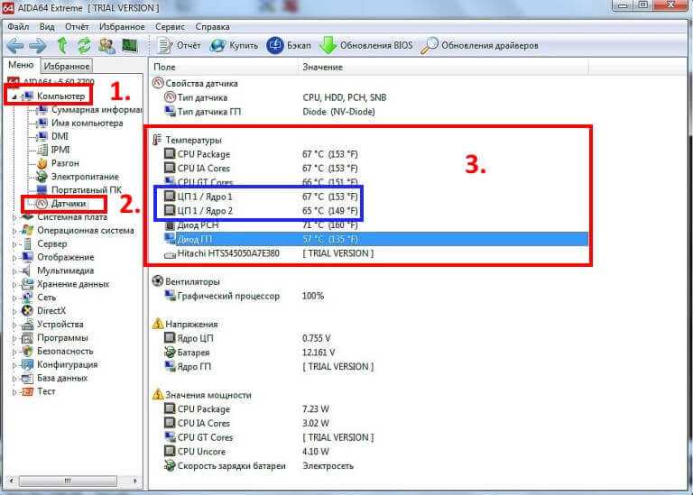Expand the DirectX tree node
Image resolution: width=693 pixels, height=495 pixels.
pos(14,311)
